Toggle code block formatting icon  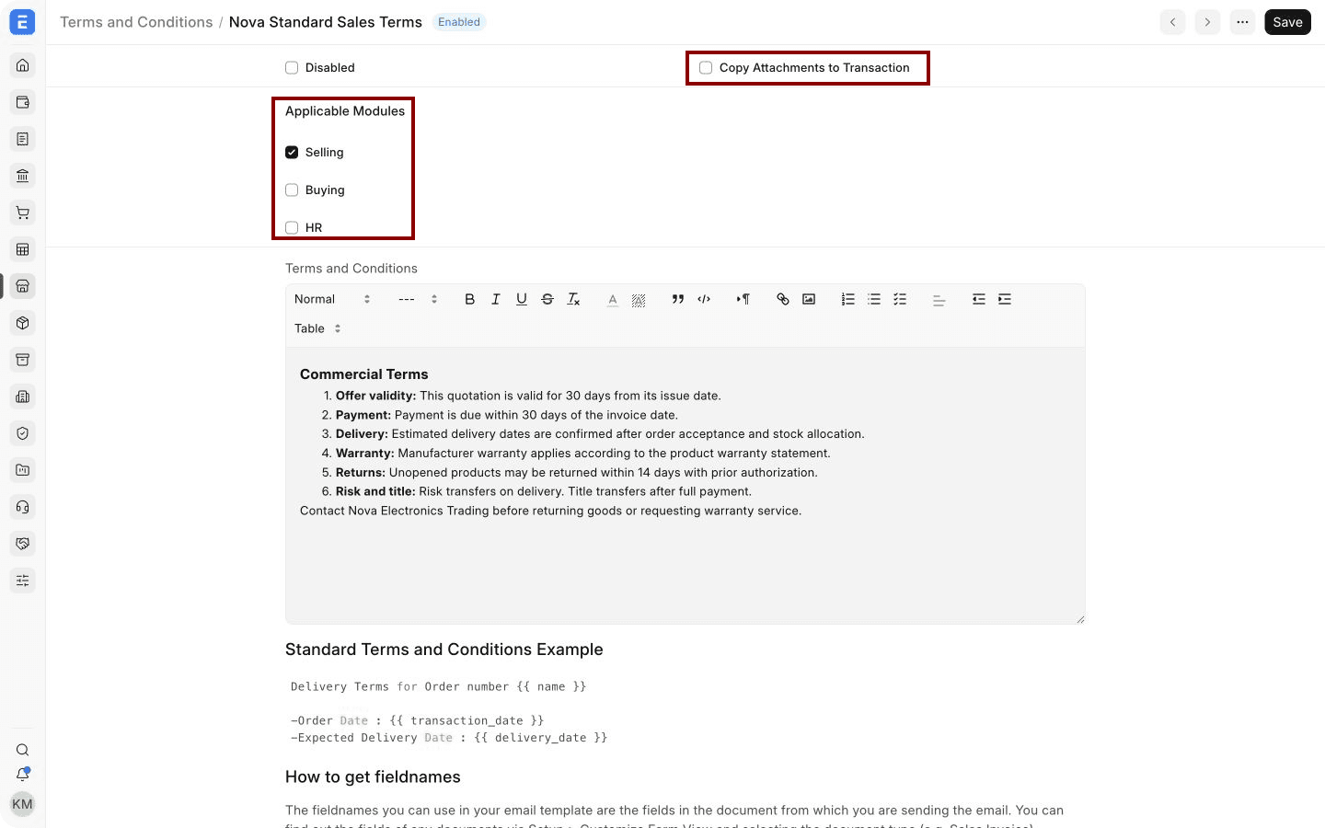704,299
